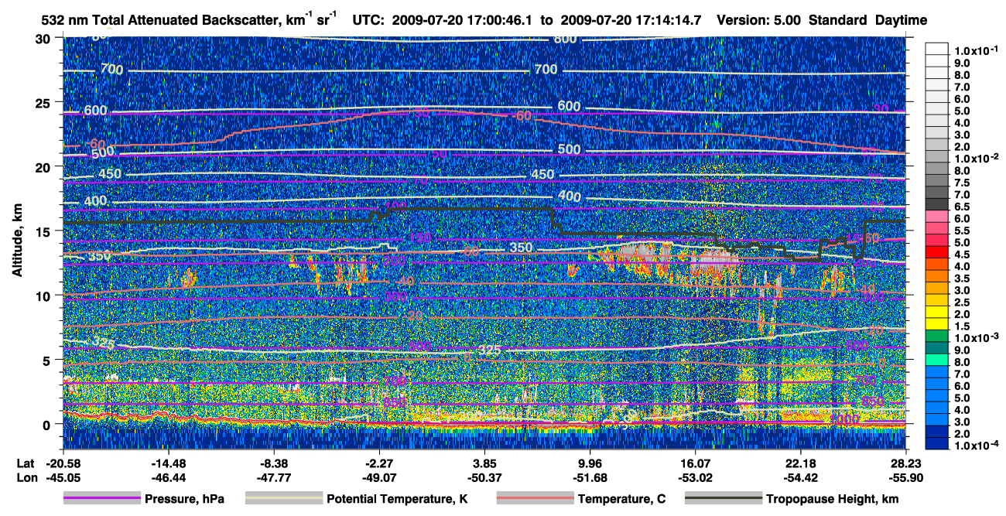
Task: Click the pale Potential Temperature legend line sample
Action: pyautogui.click(x=283, y=499)
